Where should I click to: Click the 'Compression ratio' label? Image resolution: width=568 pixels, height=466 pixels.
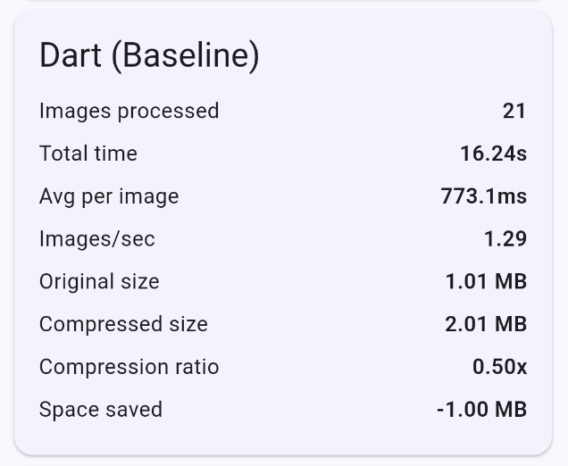point(129,367)
